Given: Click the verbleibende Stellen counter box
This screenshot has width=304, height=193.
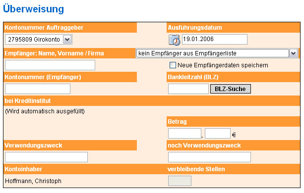Looking at the screenshot, I should 180,181.
